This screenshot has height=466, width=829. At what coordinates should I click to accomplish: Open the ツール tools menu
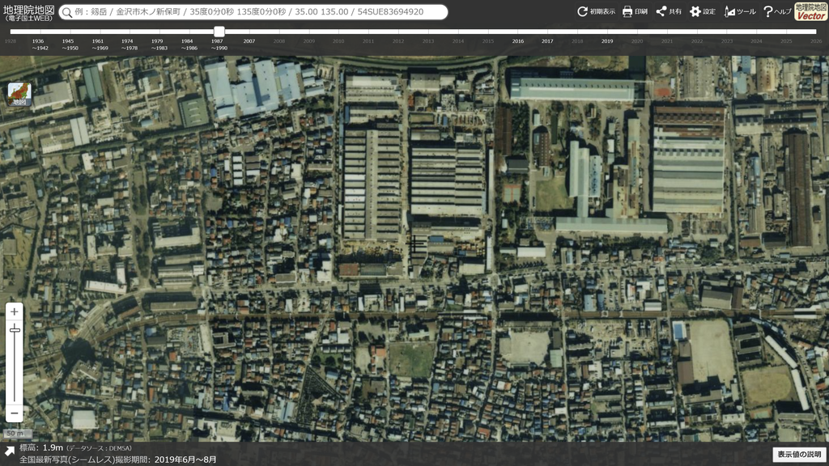click(x=740, y=11)
